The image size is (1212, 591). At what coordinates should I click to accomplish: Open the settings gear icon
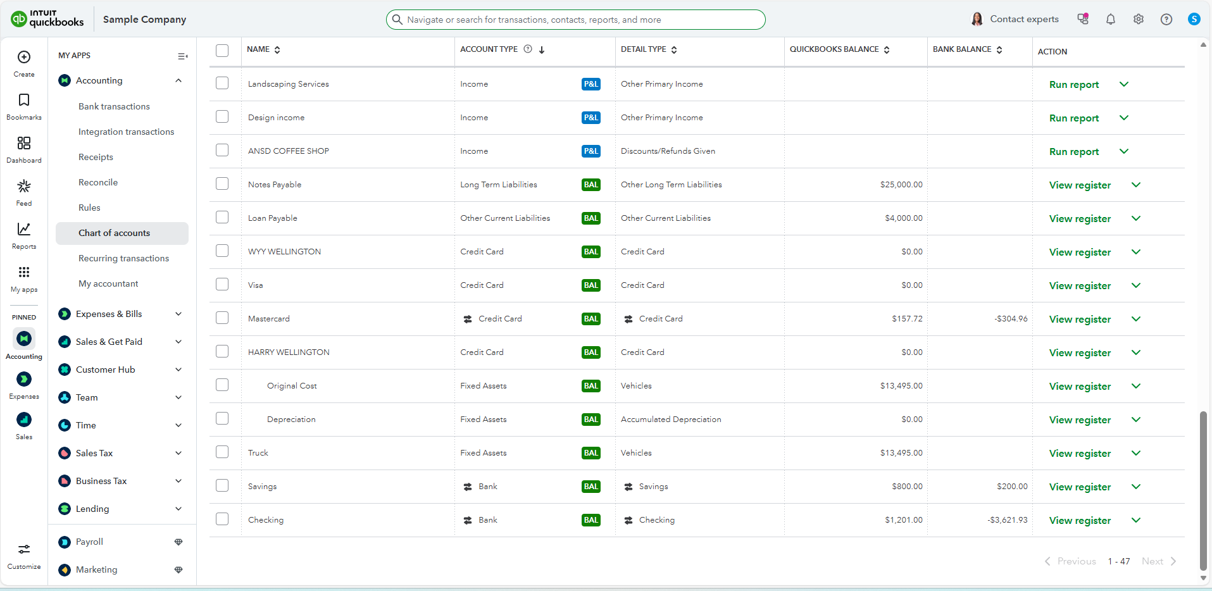pyautogui.click(x=1138, y=20)
